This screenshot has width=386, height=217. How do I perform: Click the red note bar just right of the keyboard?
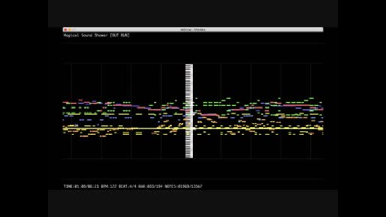(x=209, y=115)
